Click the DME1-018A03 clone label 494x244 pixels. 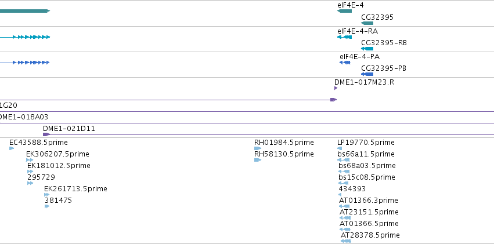coord(24,117)
